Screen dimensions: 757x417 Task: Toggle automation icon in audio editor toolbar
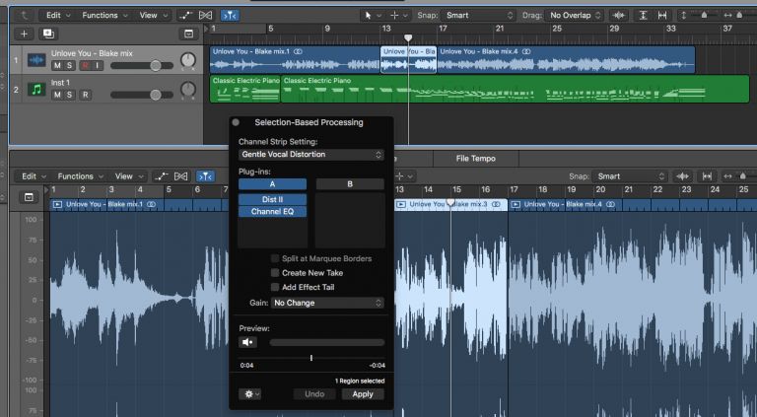click(161, 176)
